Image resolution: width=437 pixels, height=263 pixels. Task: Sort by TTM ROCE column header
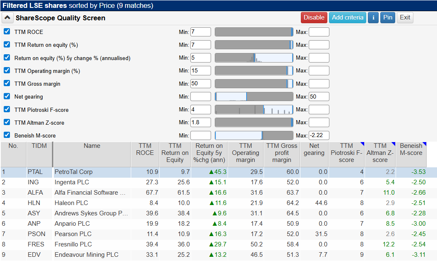coord(145,154)
